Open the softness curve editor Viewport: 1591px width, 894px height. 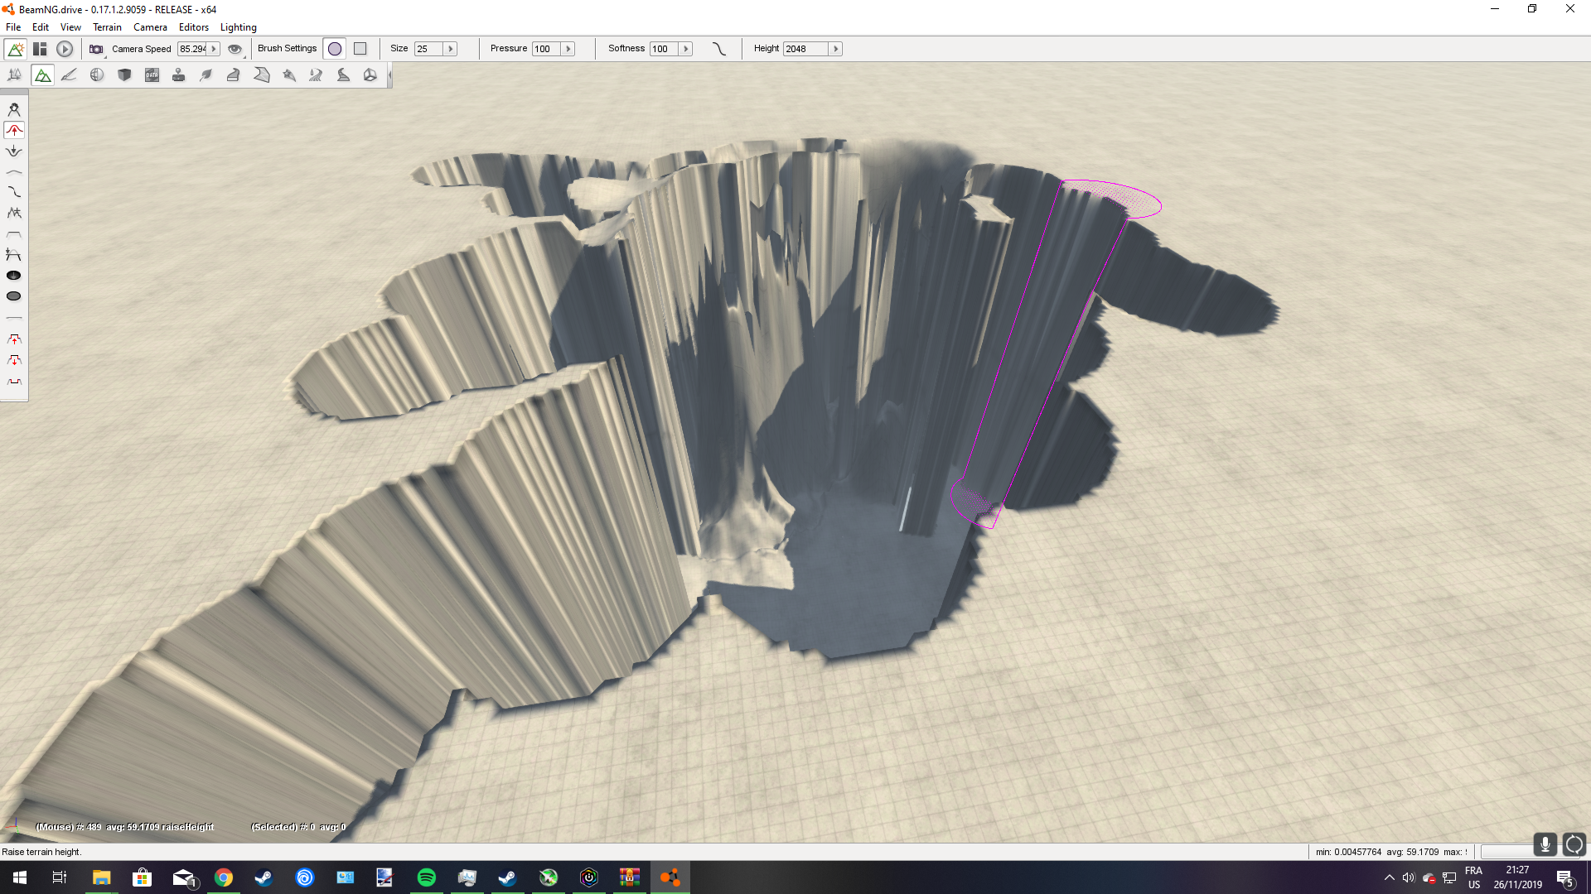tap(719, 49)
